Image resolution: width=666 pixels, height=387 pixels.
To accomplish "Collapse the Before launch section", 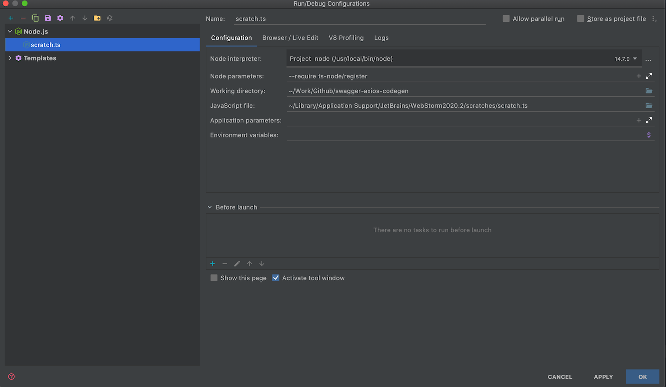I will pyautogui.click(x=210, y=207).
